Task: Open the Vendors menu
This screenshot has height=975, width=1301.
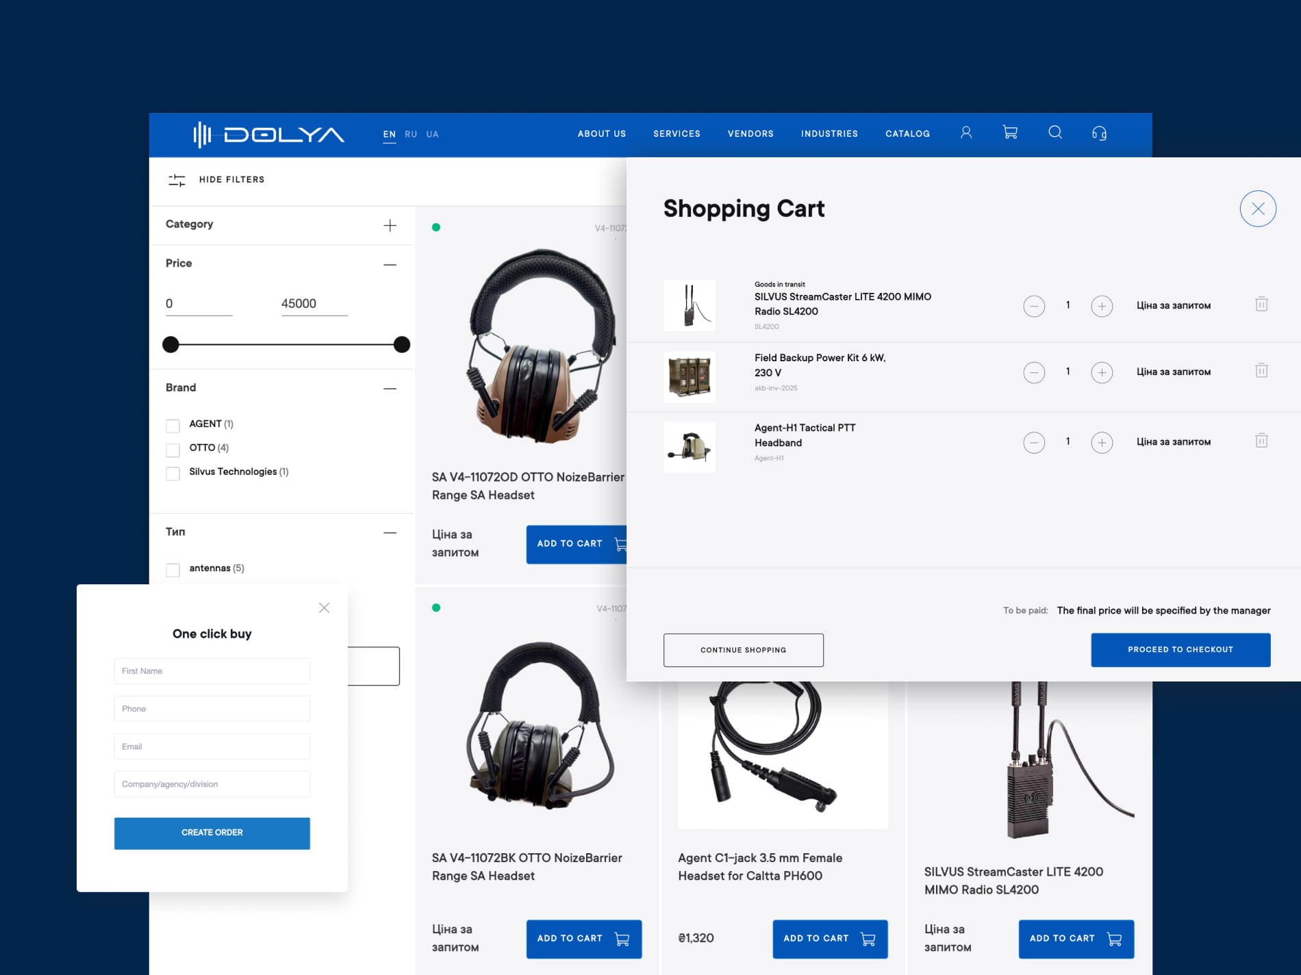Action: coord(750,133)
